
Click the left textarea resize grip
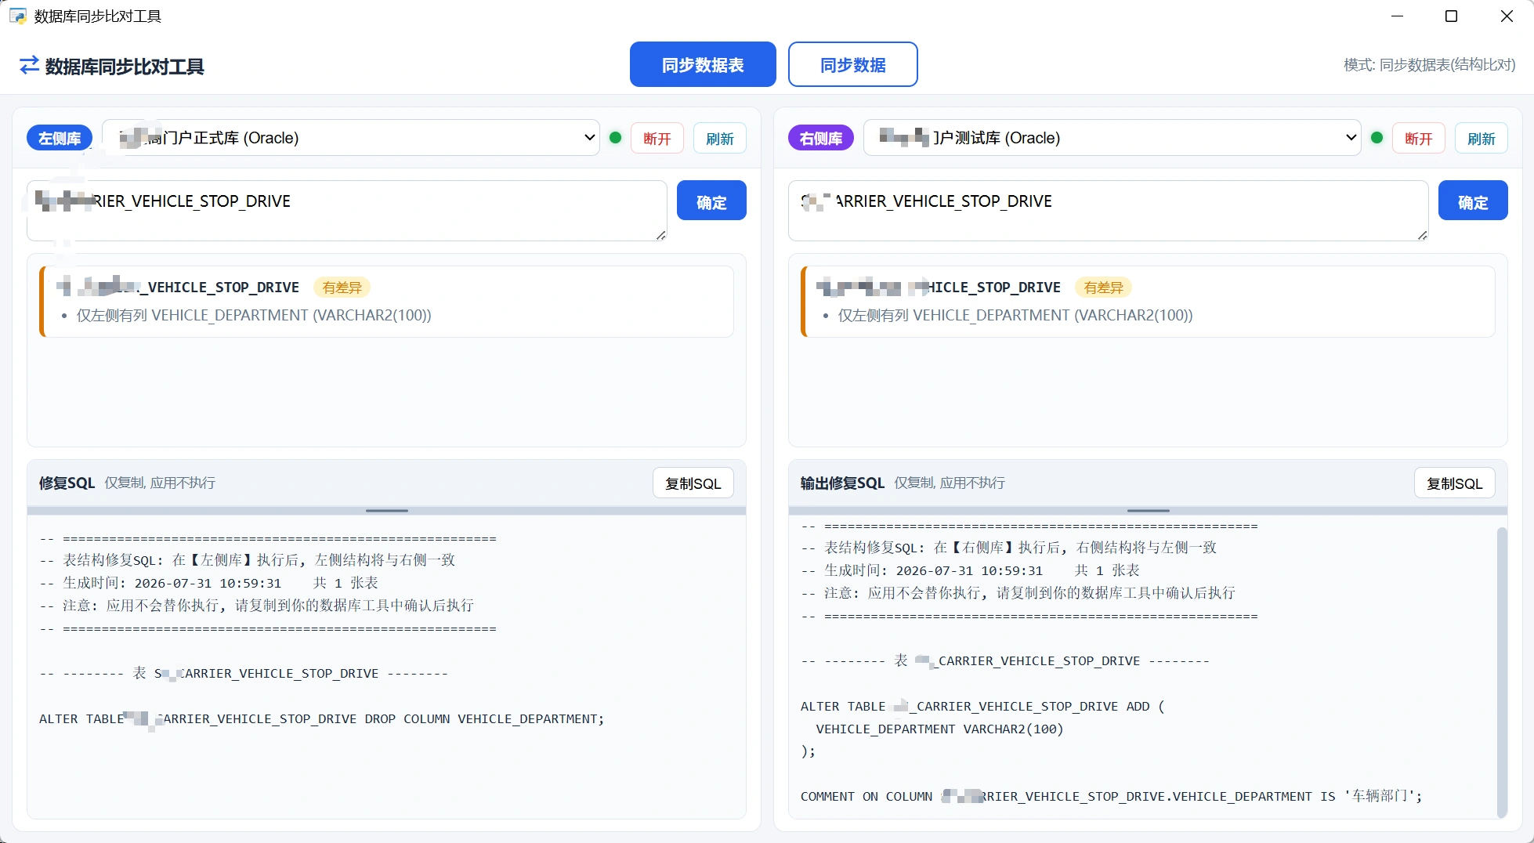[661, 235]
